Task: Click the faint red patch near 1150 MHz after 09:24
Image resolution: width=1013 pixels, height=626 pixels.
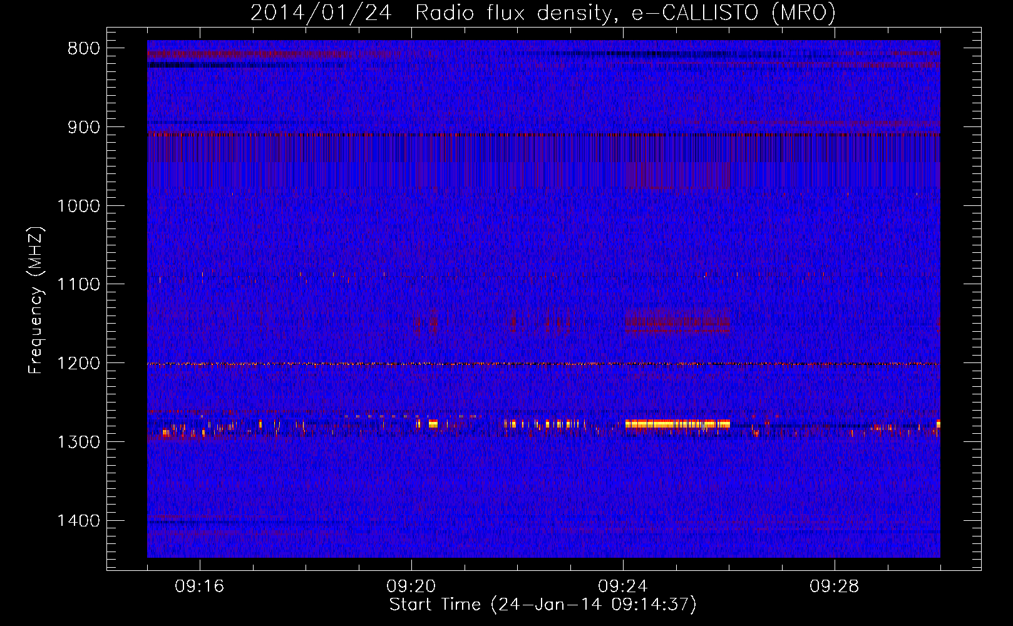Action: click(677, 321)
